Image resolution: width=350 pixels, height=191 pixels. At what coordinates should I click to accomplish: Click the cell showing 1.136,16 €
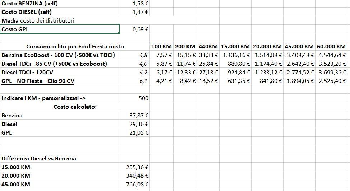235,55
